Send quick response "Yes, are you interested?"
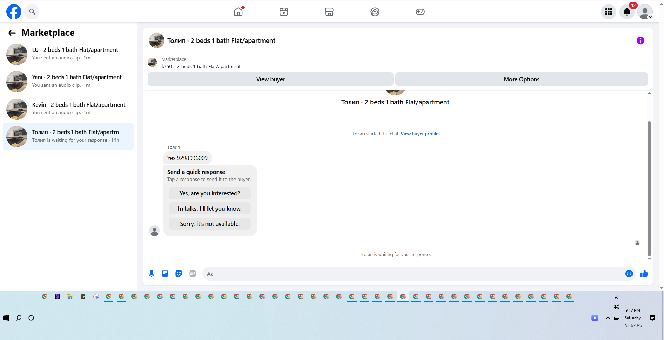 210,193
